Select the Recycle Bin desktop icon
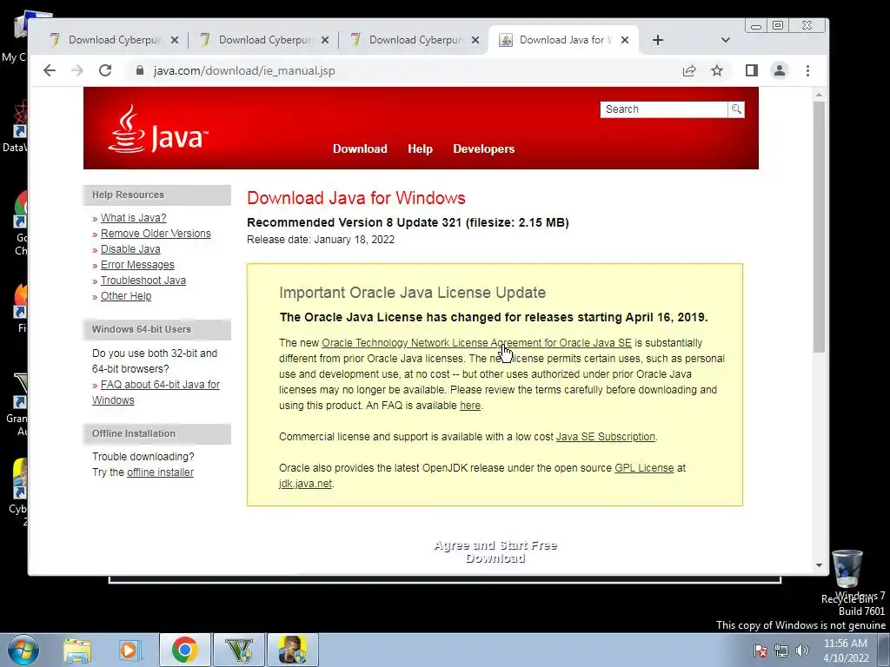Image resolution: width=890 pixels, height=667 pixels. [x=847, y=577]
